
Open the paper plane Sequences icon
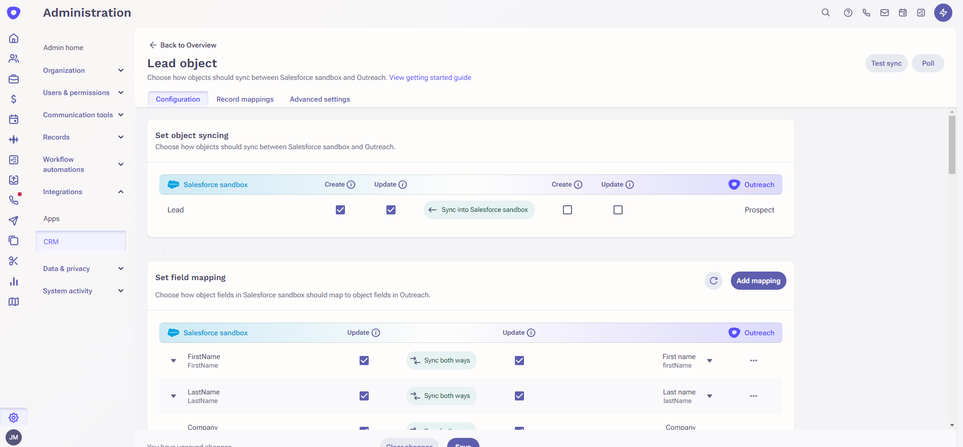14,220
